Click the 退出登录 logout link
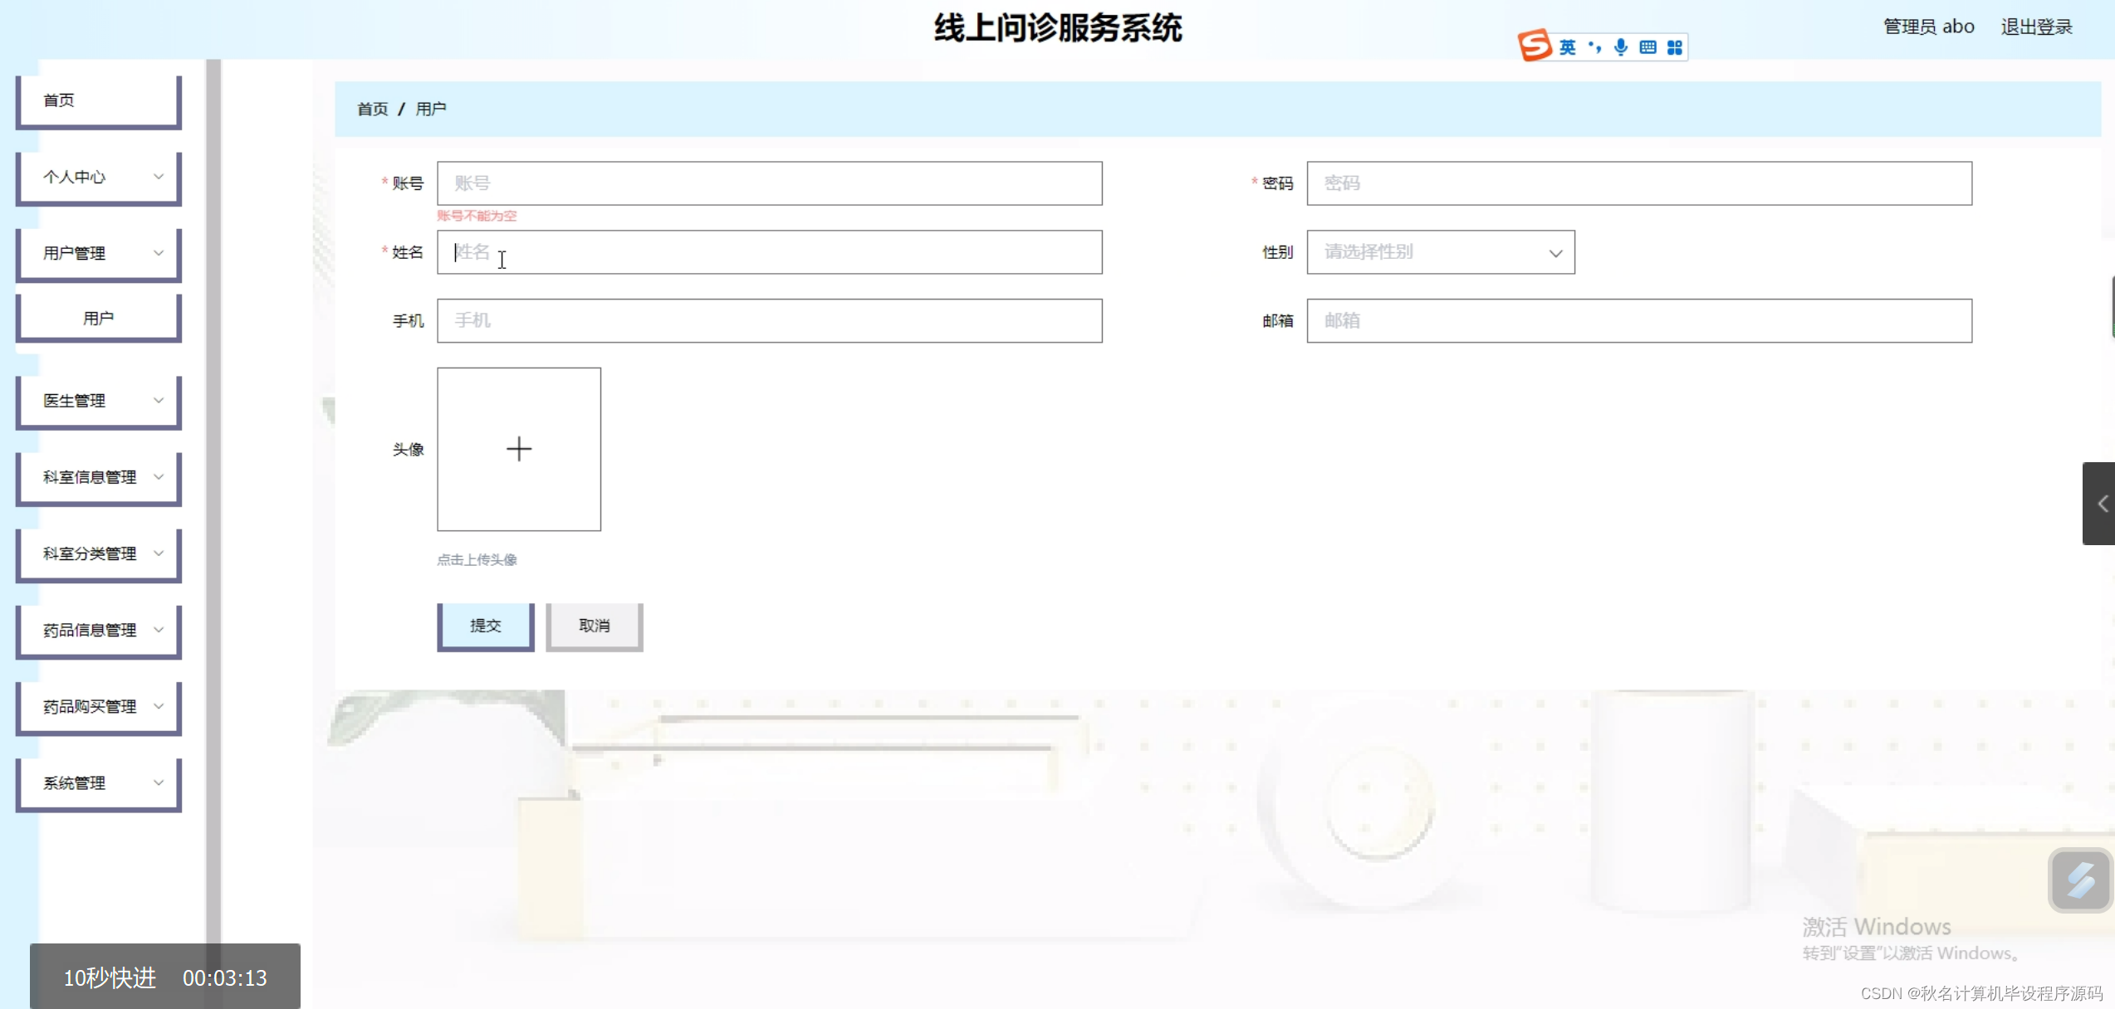2115x1009 pixels. [x=2036, y=27]
